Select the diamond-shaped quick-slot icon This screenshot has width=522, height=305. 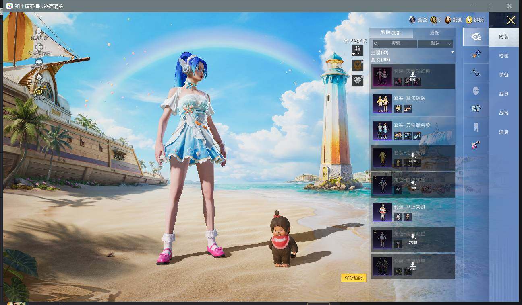(357, 80)
